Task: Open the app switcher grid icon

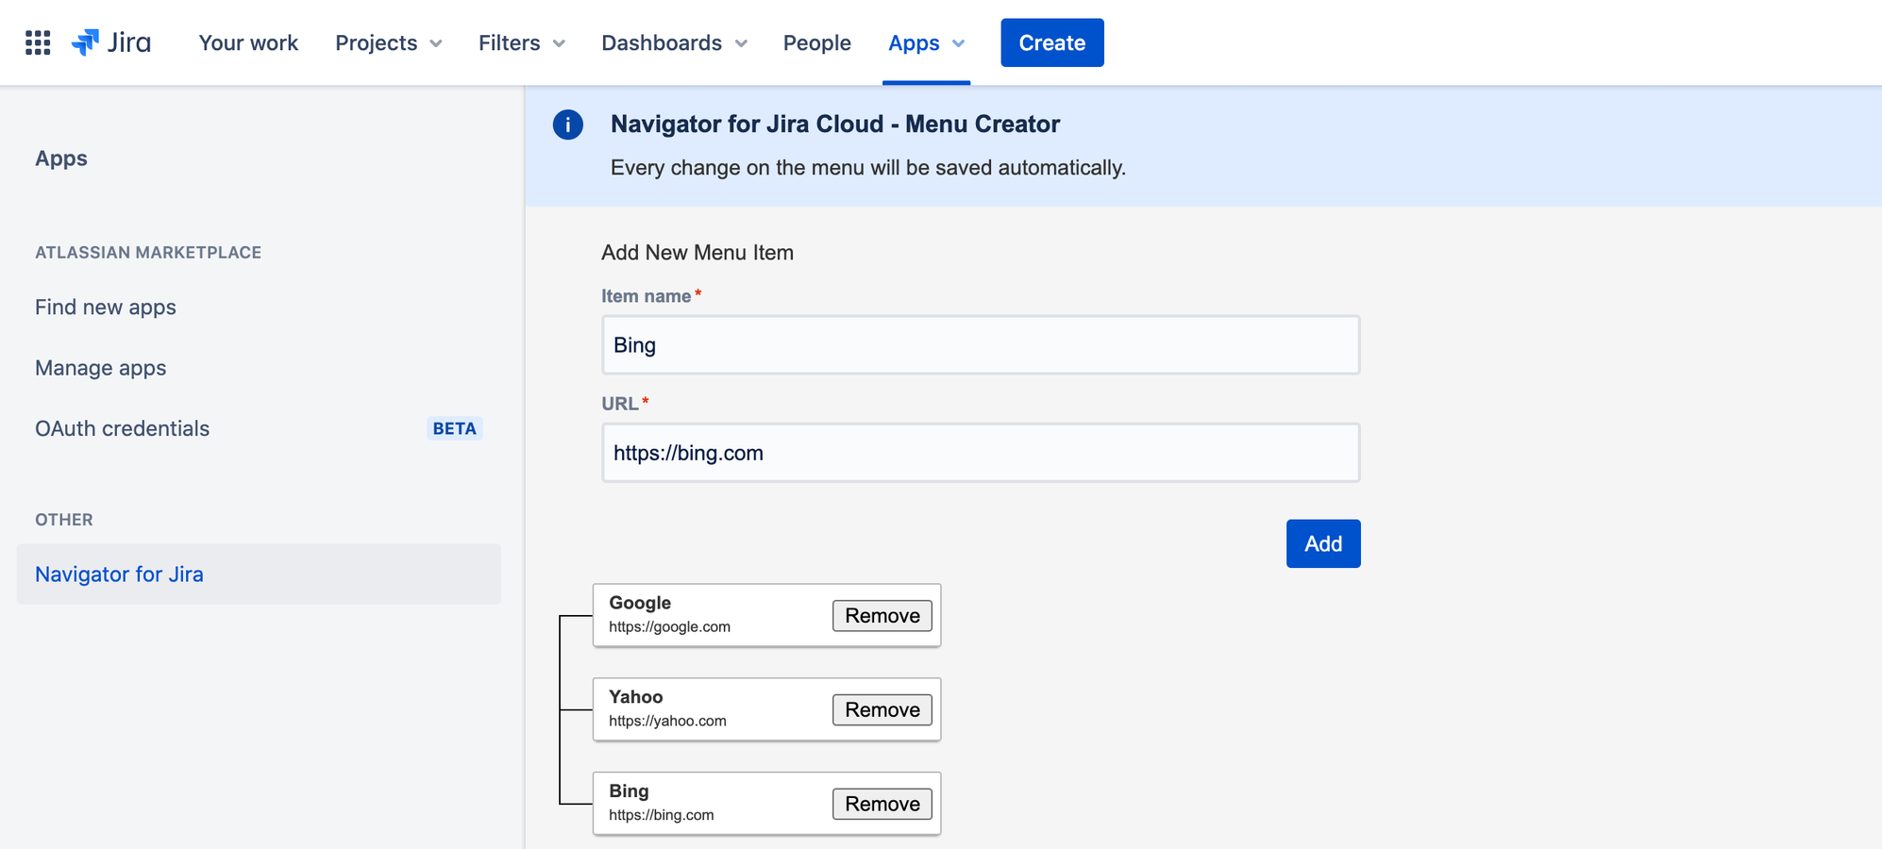Action: 38,42
